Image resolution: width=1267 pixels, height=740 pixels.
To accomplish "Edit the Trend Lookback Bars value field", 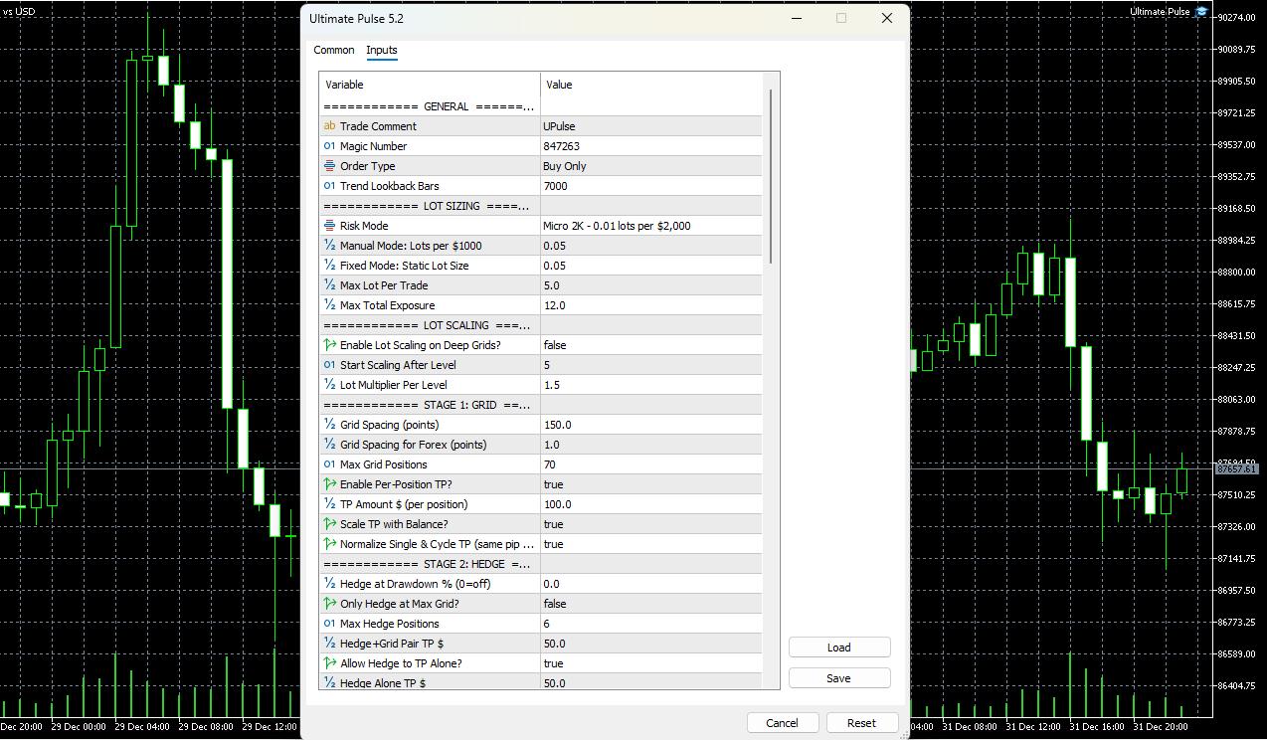I will tap(651, 186).
